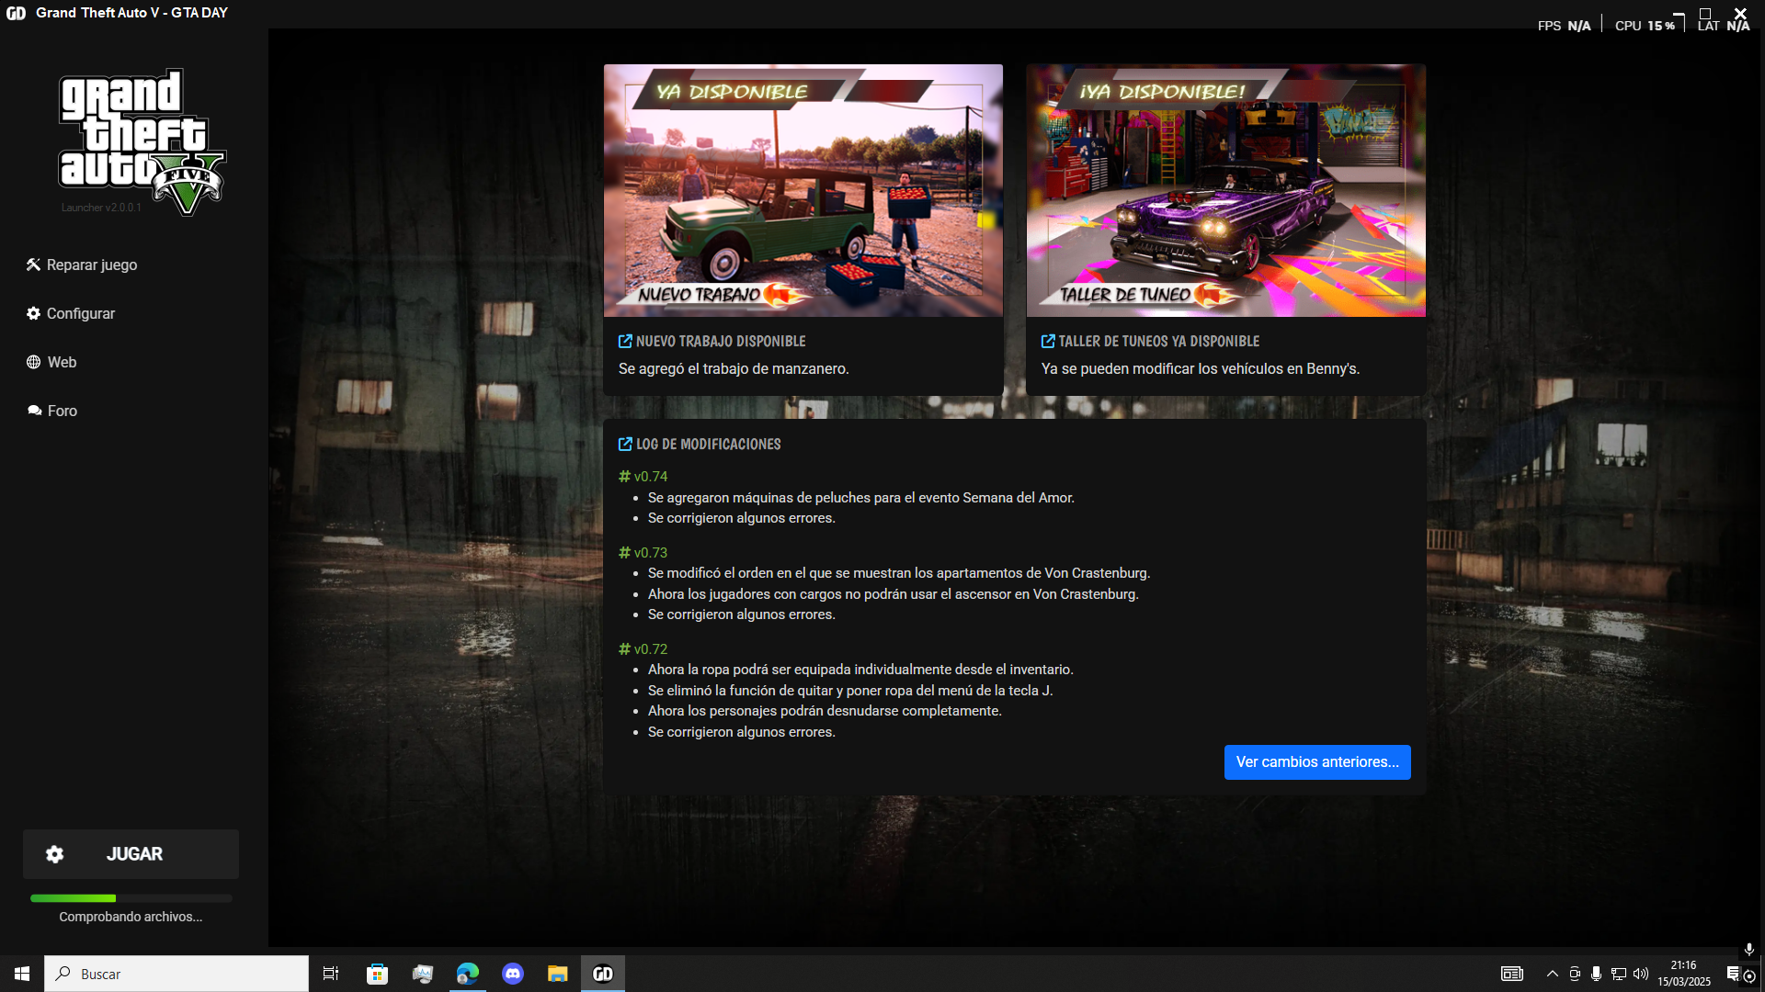The image size is (1765, 992).
Task: Click Ver cambios anteriores button
Action: point(1316,762)
